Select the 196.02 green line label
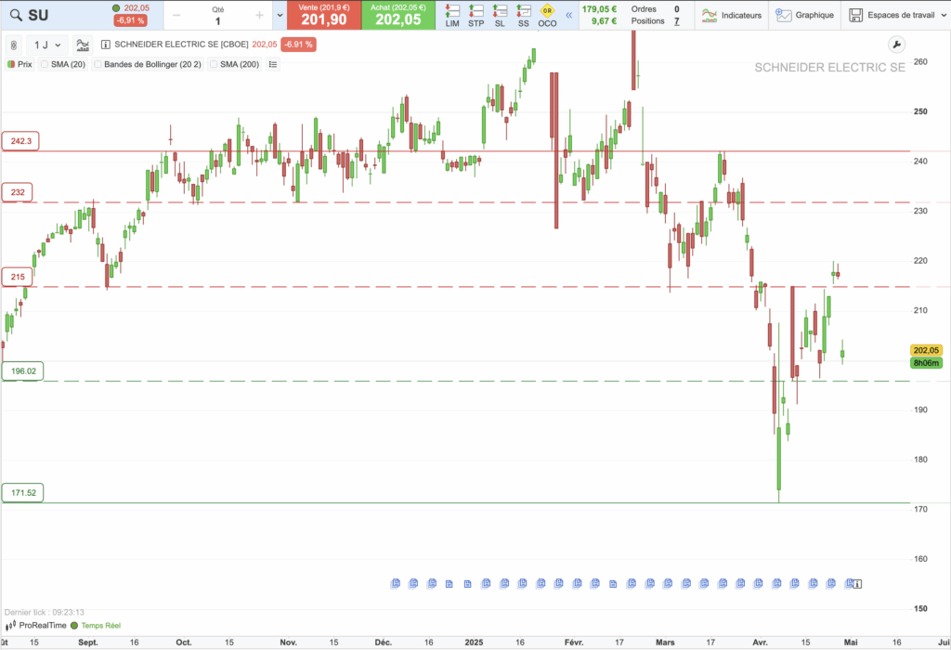The height and width of the screenshot is (650, 951). [23, 371]
